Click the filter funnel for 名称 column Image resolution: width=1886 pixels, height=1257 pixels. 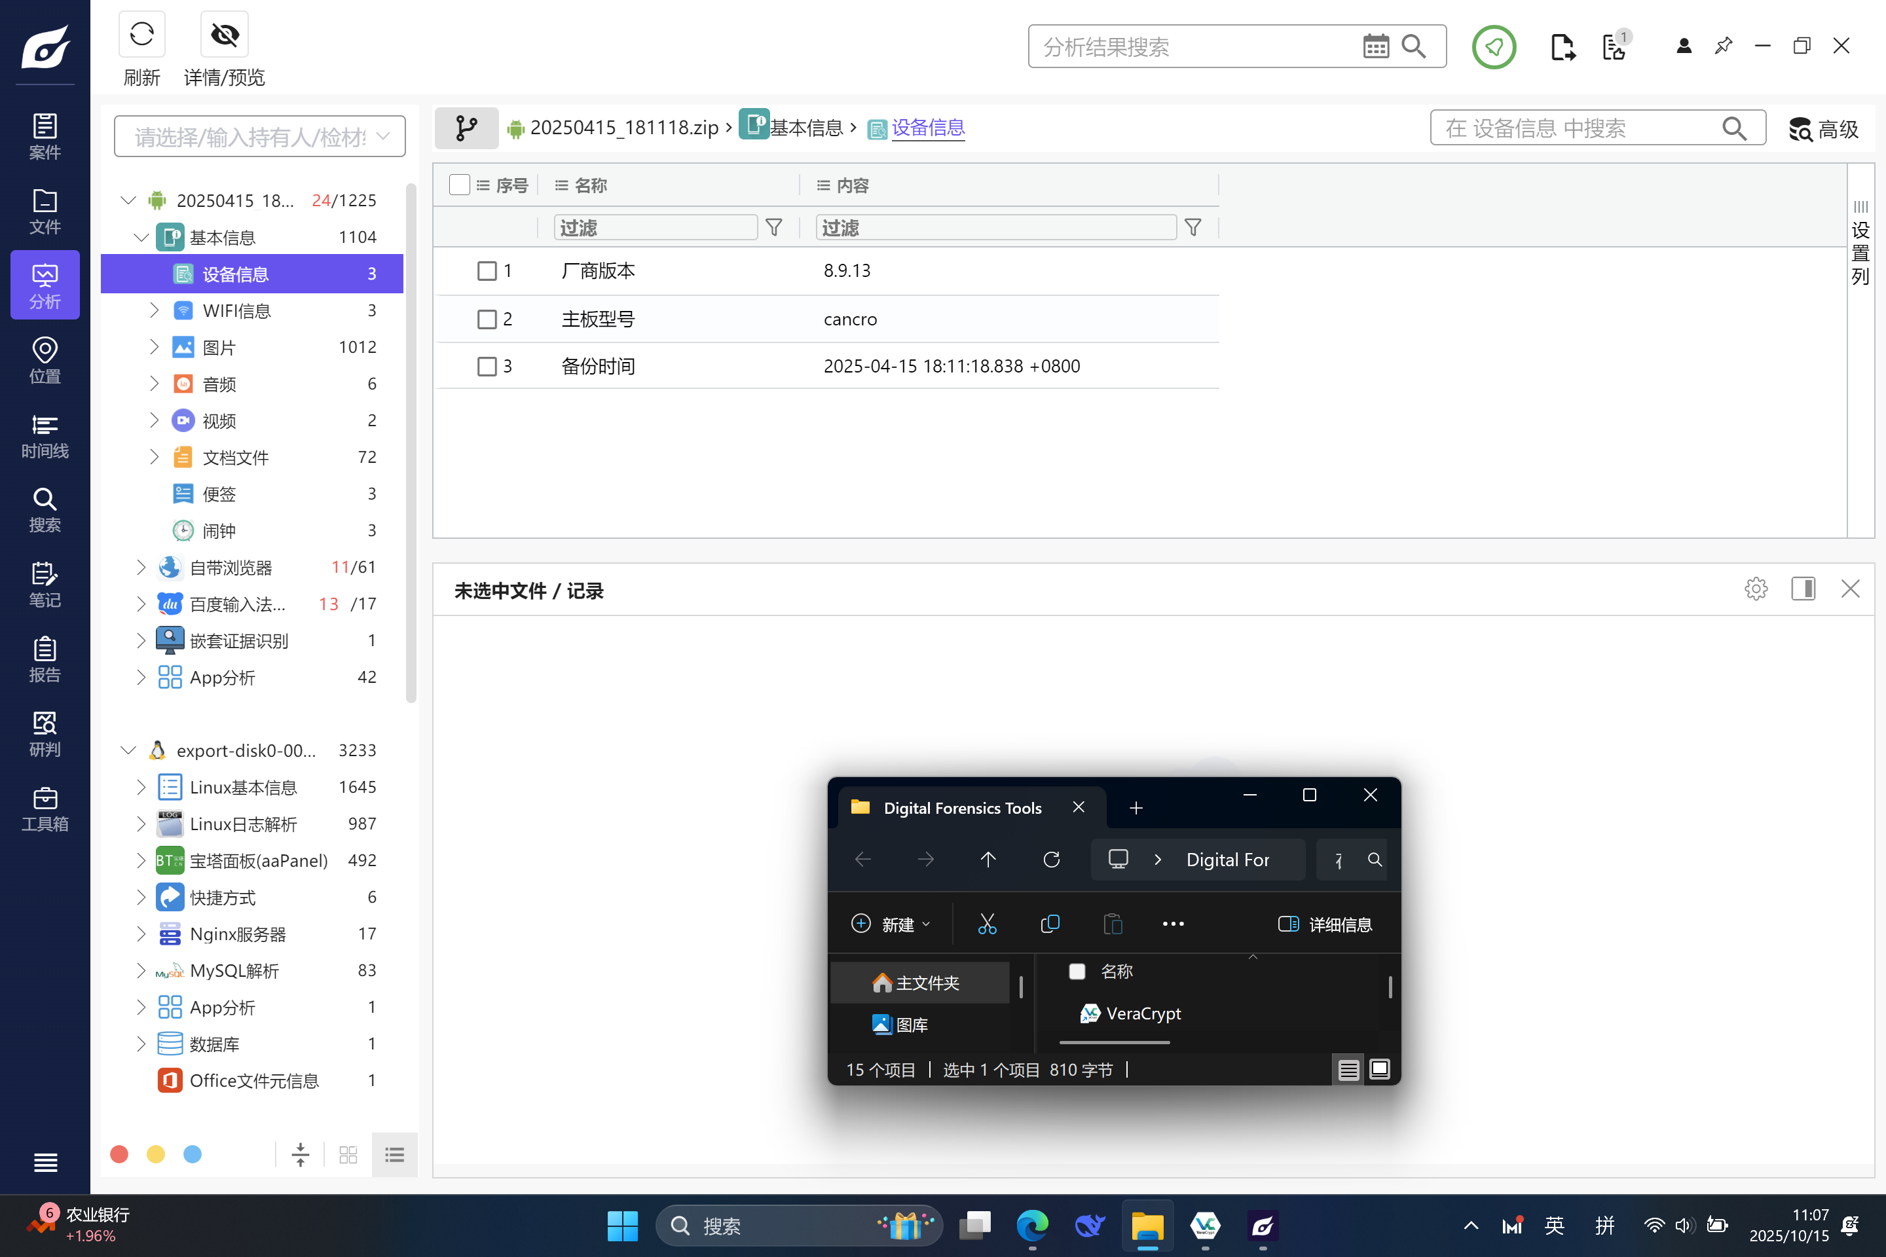[x=774, y=228]
